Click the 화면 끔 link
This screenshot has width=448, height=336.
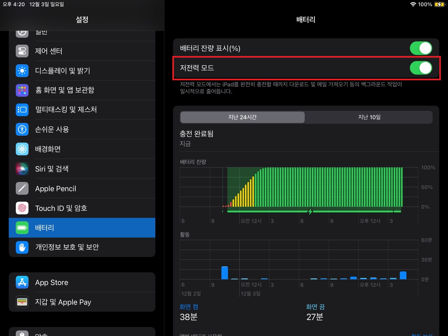point(315,307)
